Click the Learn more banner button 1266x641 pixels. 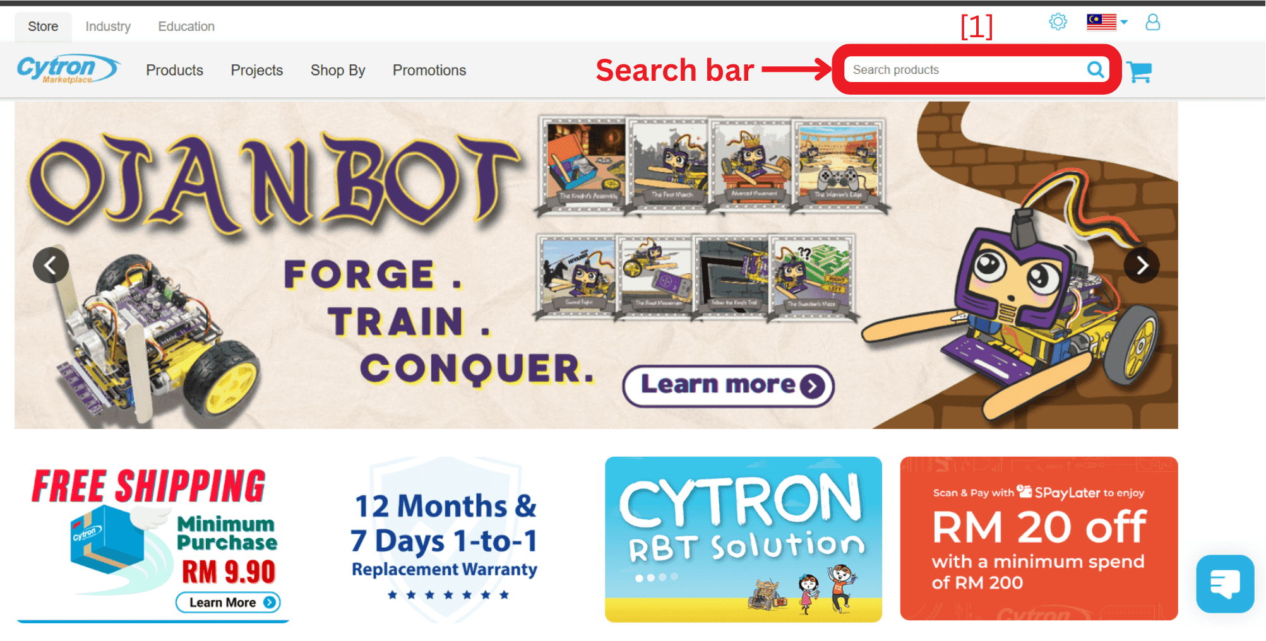(x=729, y=385)
